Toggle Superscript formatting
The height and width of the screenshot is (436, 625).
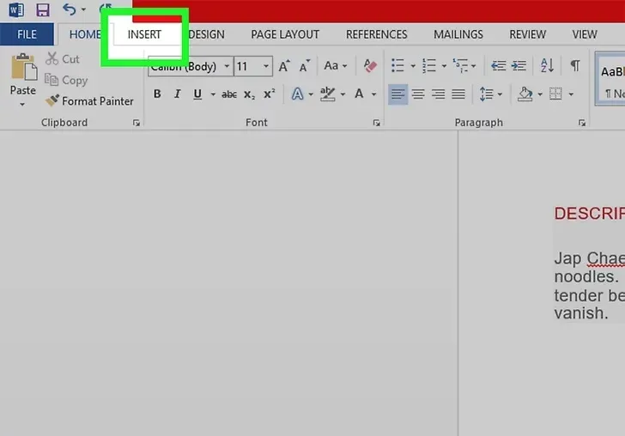click(270, 94)
